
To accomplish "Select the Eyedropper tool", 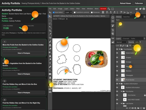I will pos(50,34).
